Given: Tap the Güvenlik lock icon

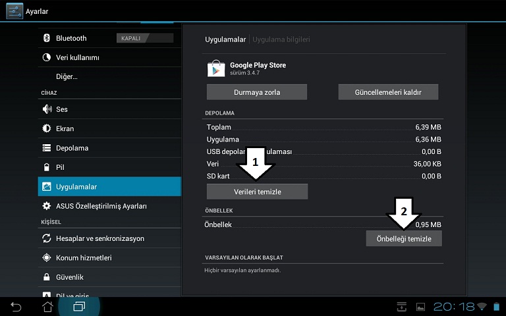Looking at the screenshot, I should [x=47, y=277].
